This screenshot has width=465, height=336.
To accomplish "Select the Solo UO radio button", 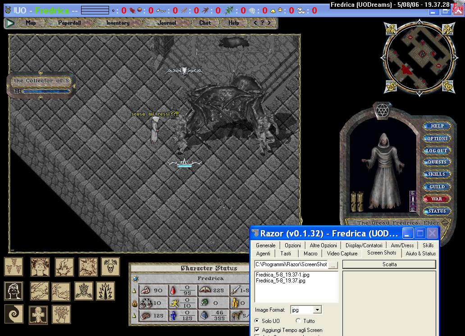I will click(257, 321).
